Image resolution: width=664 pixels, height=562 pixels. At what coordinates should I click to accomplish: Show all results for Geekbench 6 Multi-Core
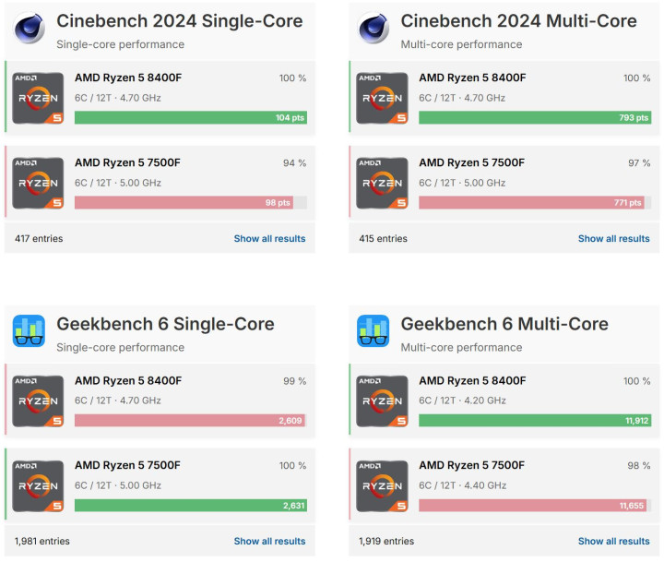coord(613,542)
